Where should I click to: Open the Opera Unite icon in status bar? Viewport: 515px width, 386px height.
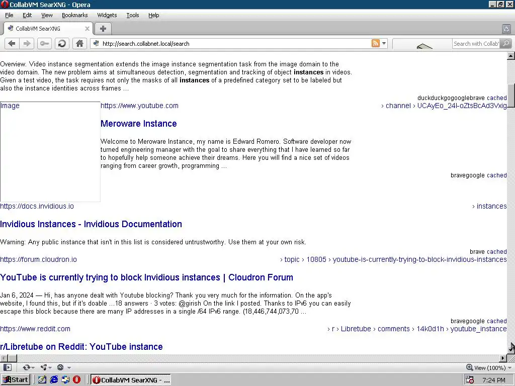[43, 367]
